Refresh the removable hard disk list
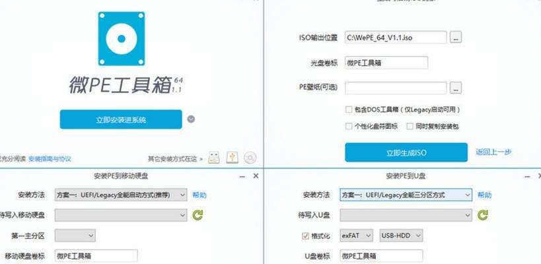541x264 pixels. [198, 215]
